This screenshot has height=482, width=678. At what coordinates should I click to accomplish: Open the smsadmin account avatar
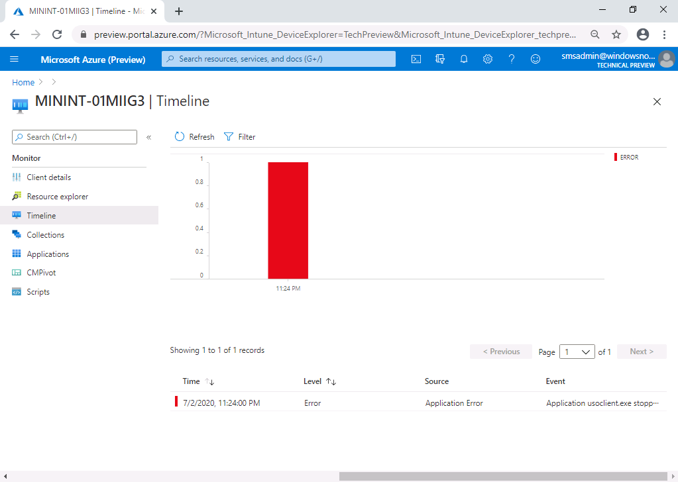pos(667,59)
